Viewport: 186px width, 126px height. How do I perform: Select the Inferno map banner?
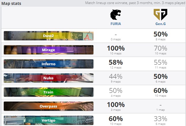(48, 64)
